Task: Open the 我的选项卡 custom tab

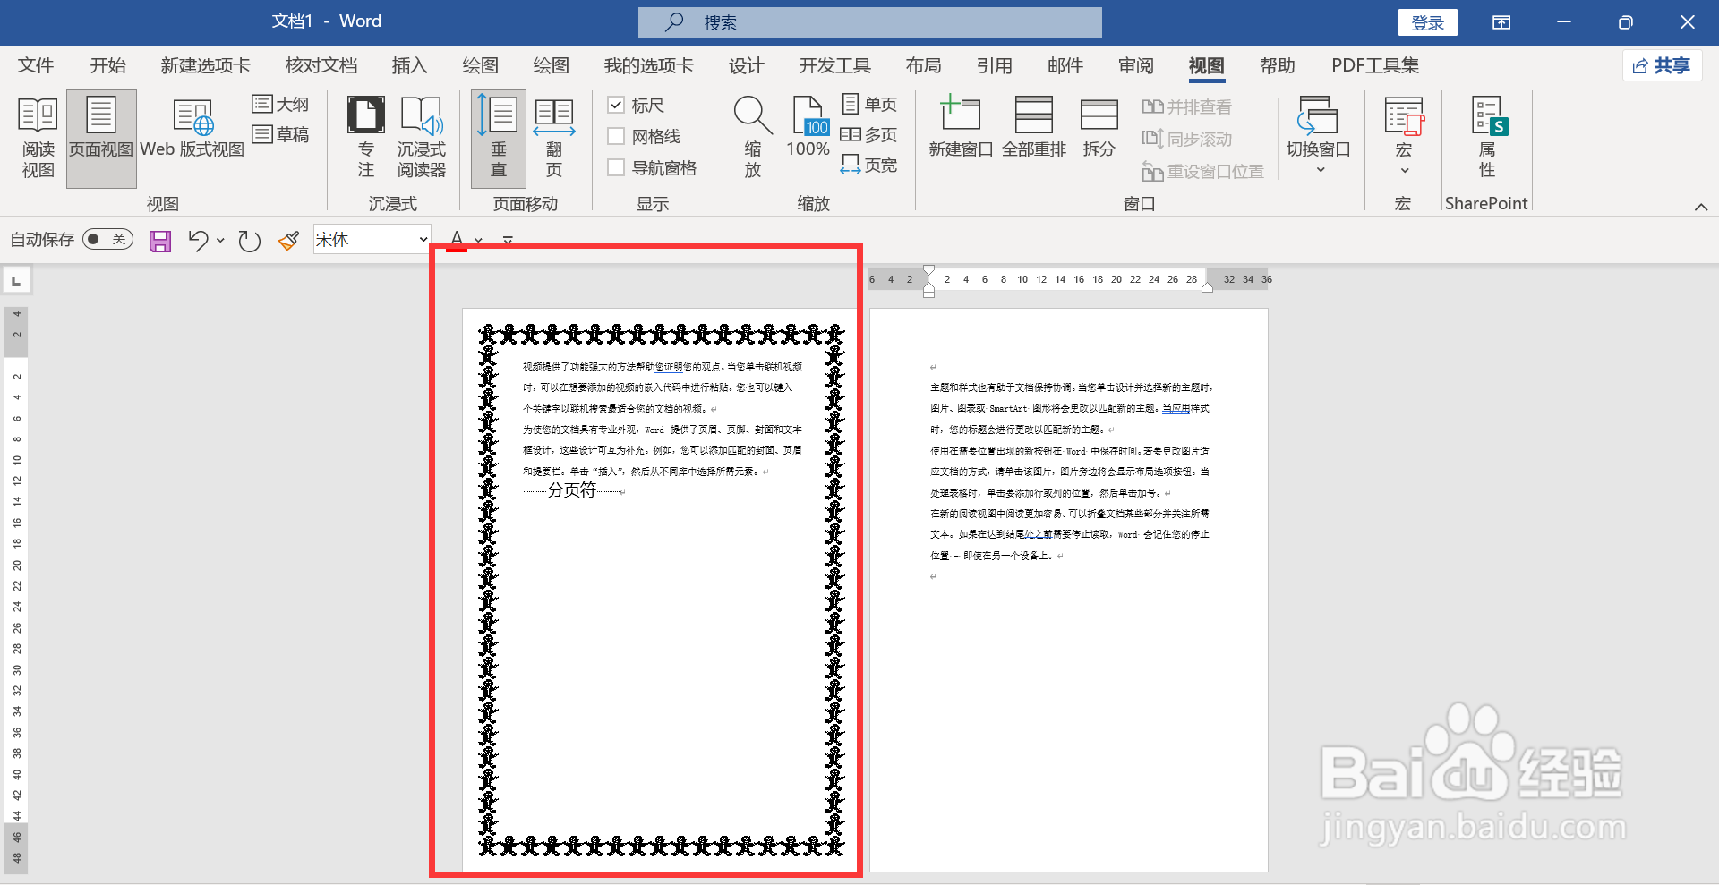Action: pyautogui.click(x=648, y=65)
